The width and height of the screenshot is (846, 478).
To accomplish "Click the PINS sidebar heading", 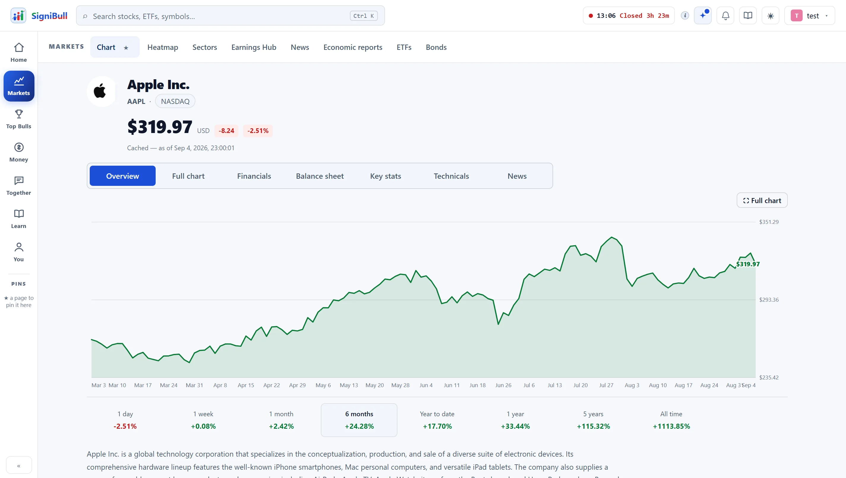I will [x=18, y=284].
